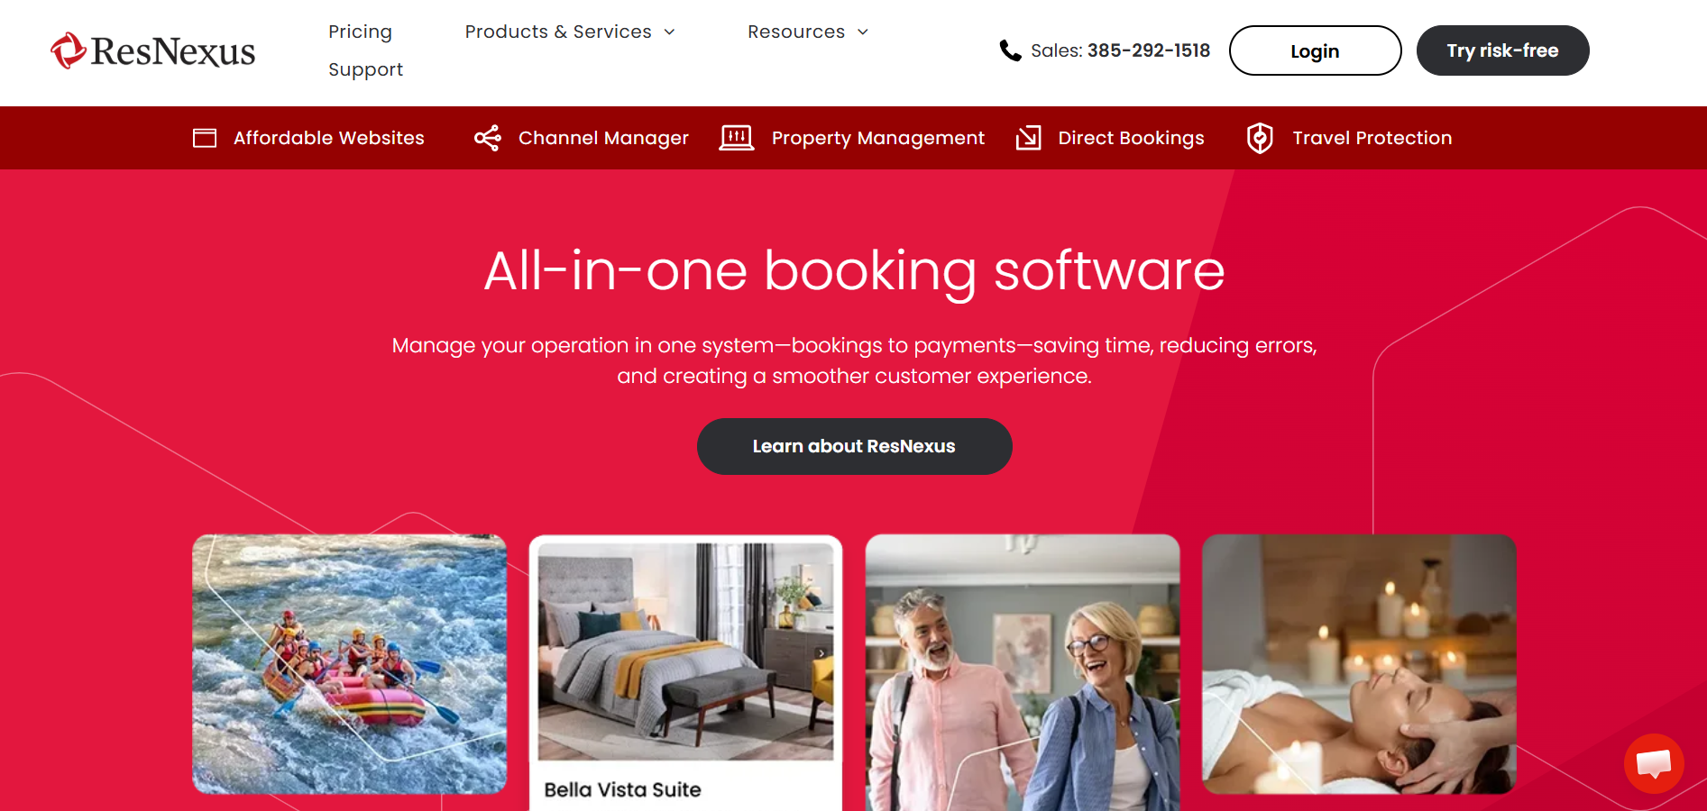Click the Direct Bookings arrow icon
The image size is (1707, 811).
click(x=1029, y=138)
